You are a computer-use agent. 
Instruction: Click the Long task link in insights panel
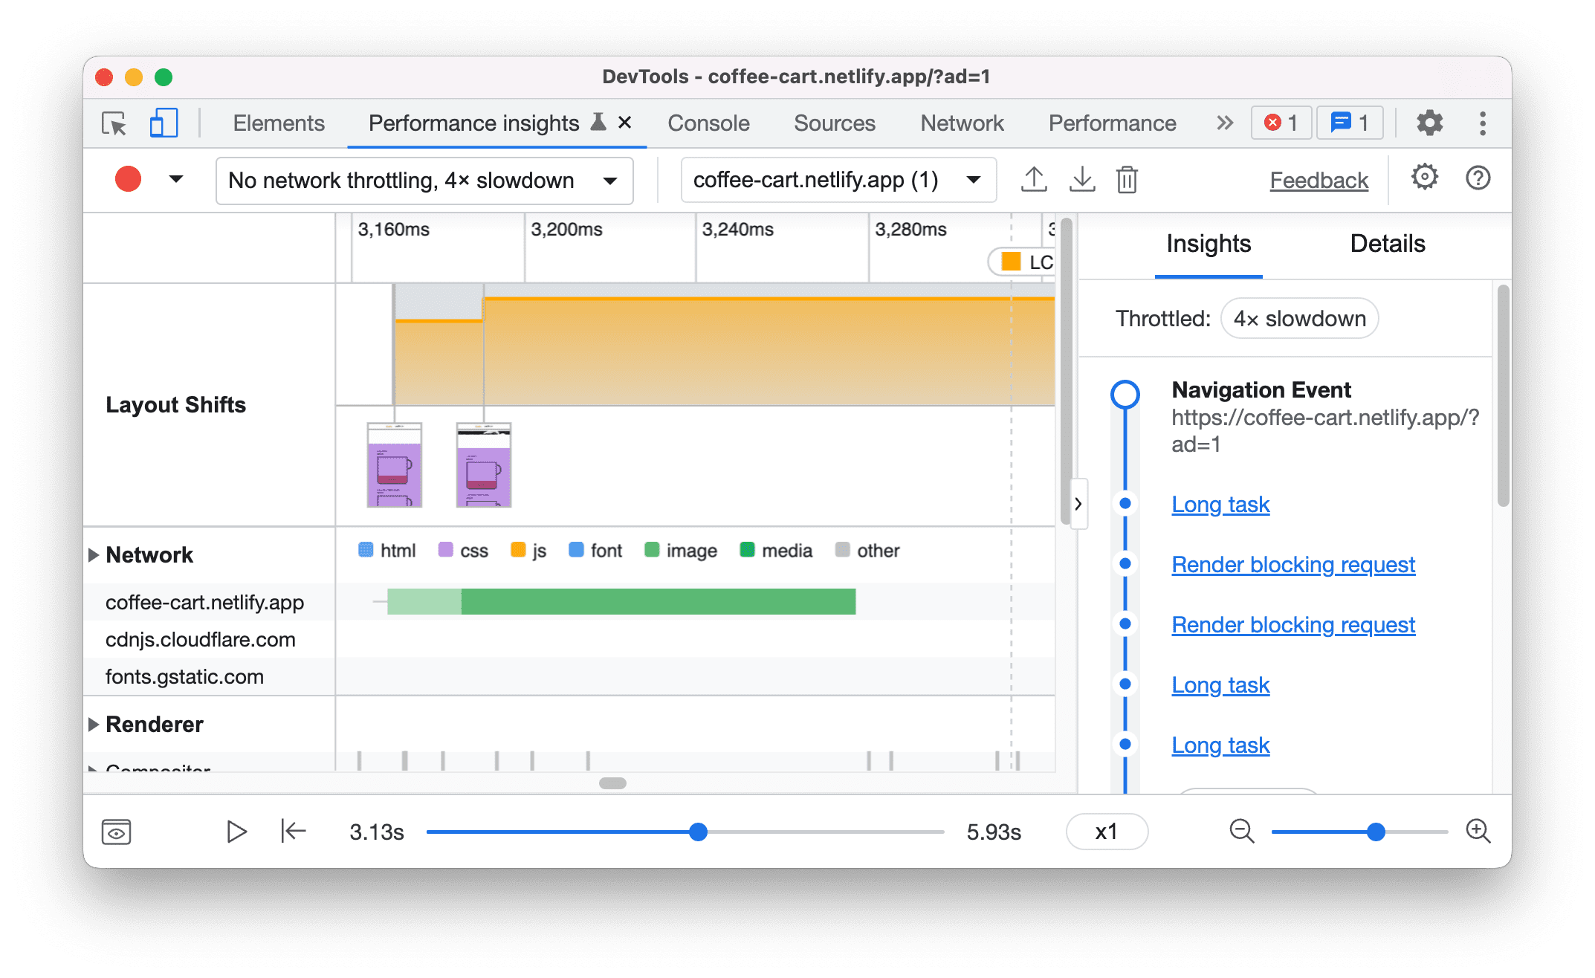click(1221, 502)
